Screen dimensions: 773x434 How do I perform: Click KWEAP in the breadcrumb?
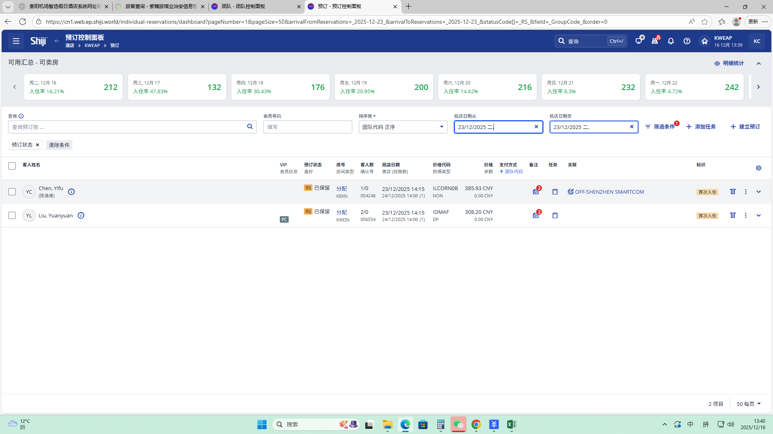(x=92, y=45)
